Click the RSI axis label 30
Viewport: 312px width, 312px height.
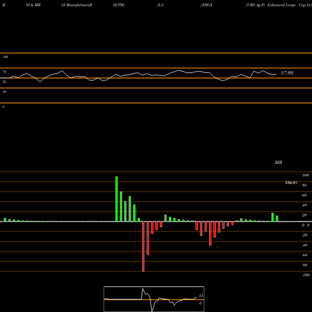(x=4, y=92)
